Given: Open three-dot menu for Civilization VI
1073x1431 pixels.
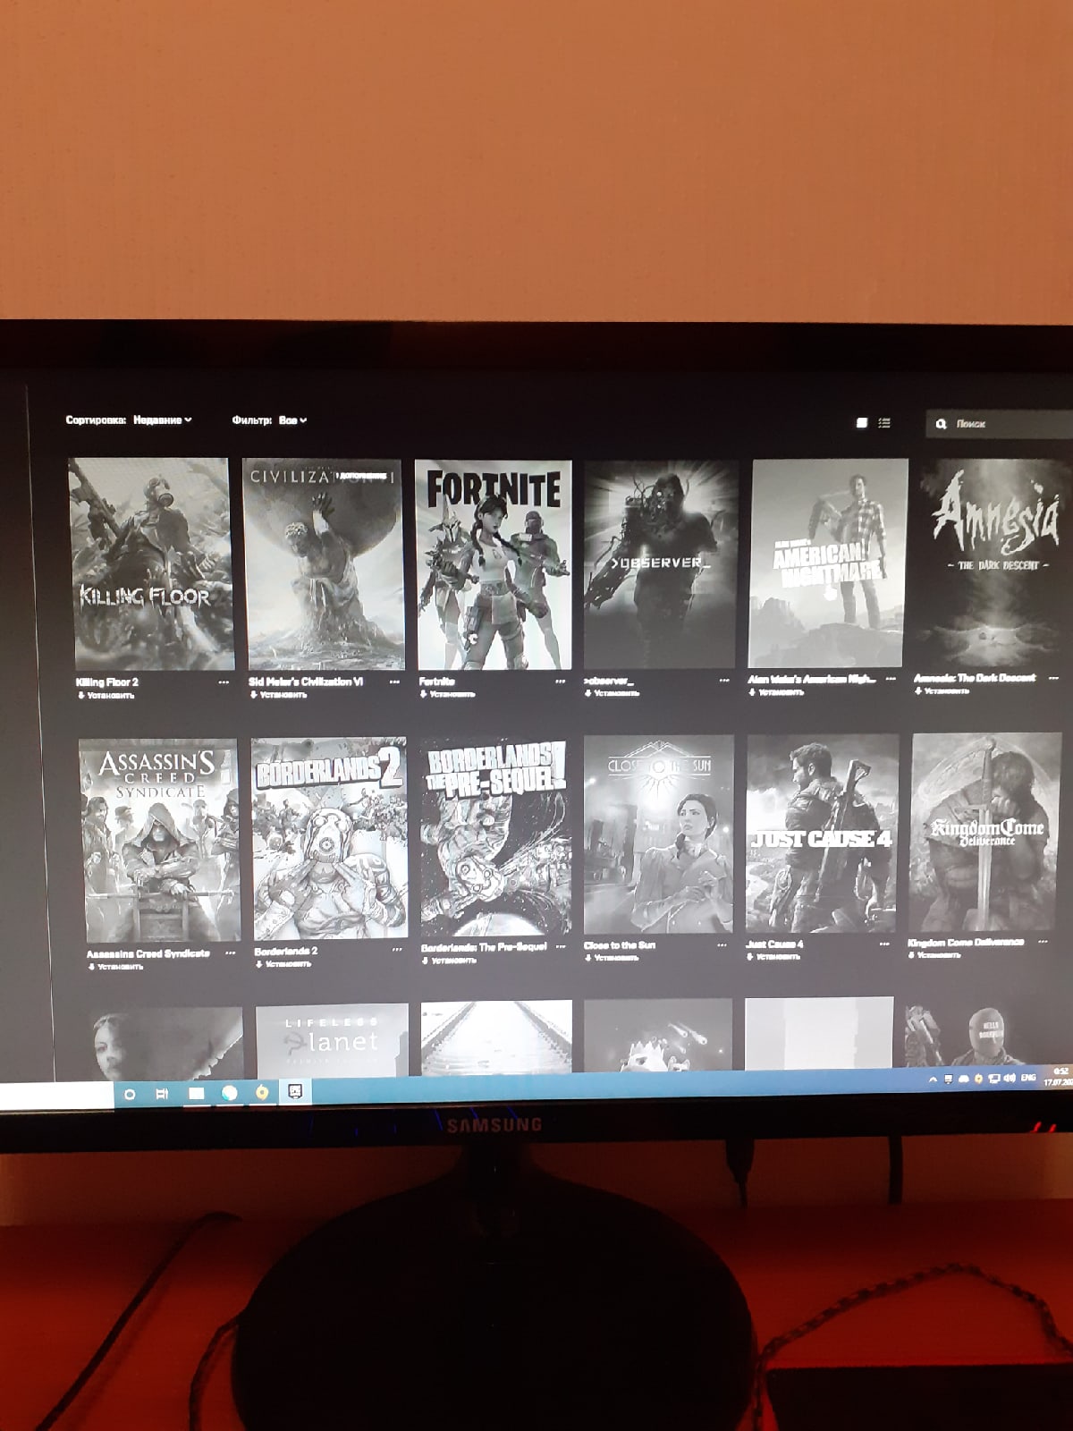Looking at the screenshot, I should [x=395, y=682].
